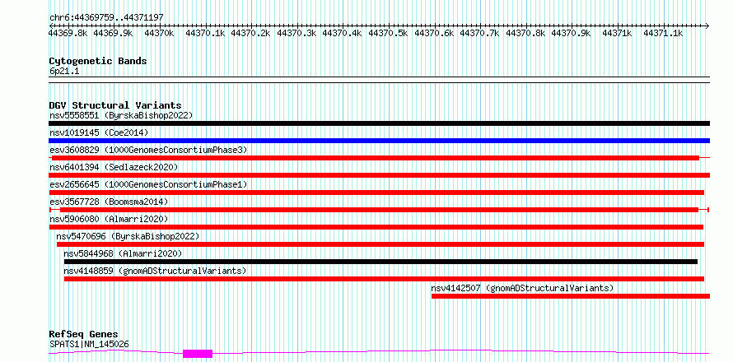Click the ruler's right arrowhead
The height and width of the screenshot is (362, 733).
[x=707, y=26]
